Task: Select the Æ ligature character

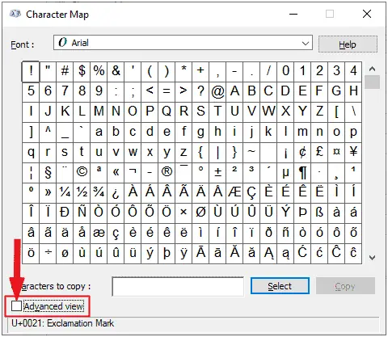Action: [x=234, y=192]
